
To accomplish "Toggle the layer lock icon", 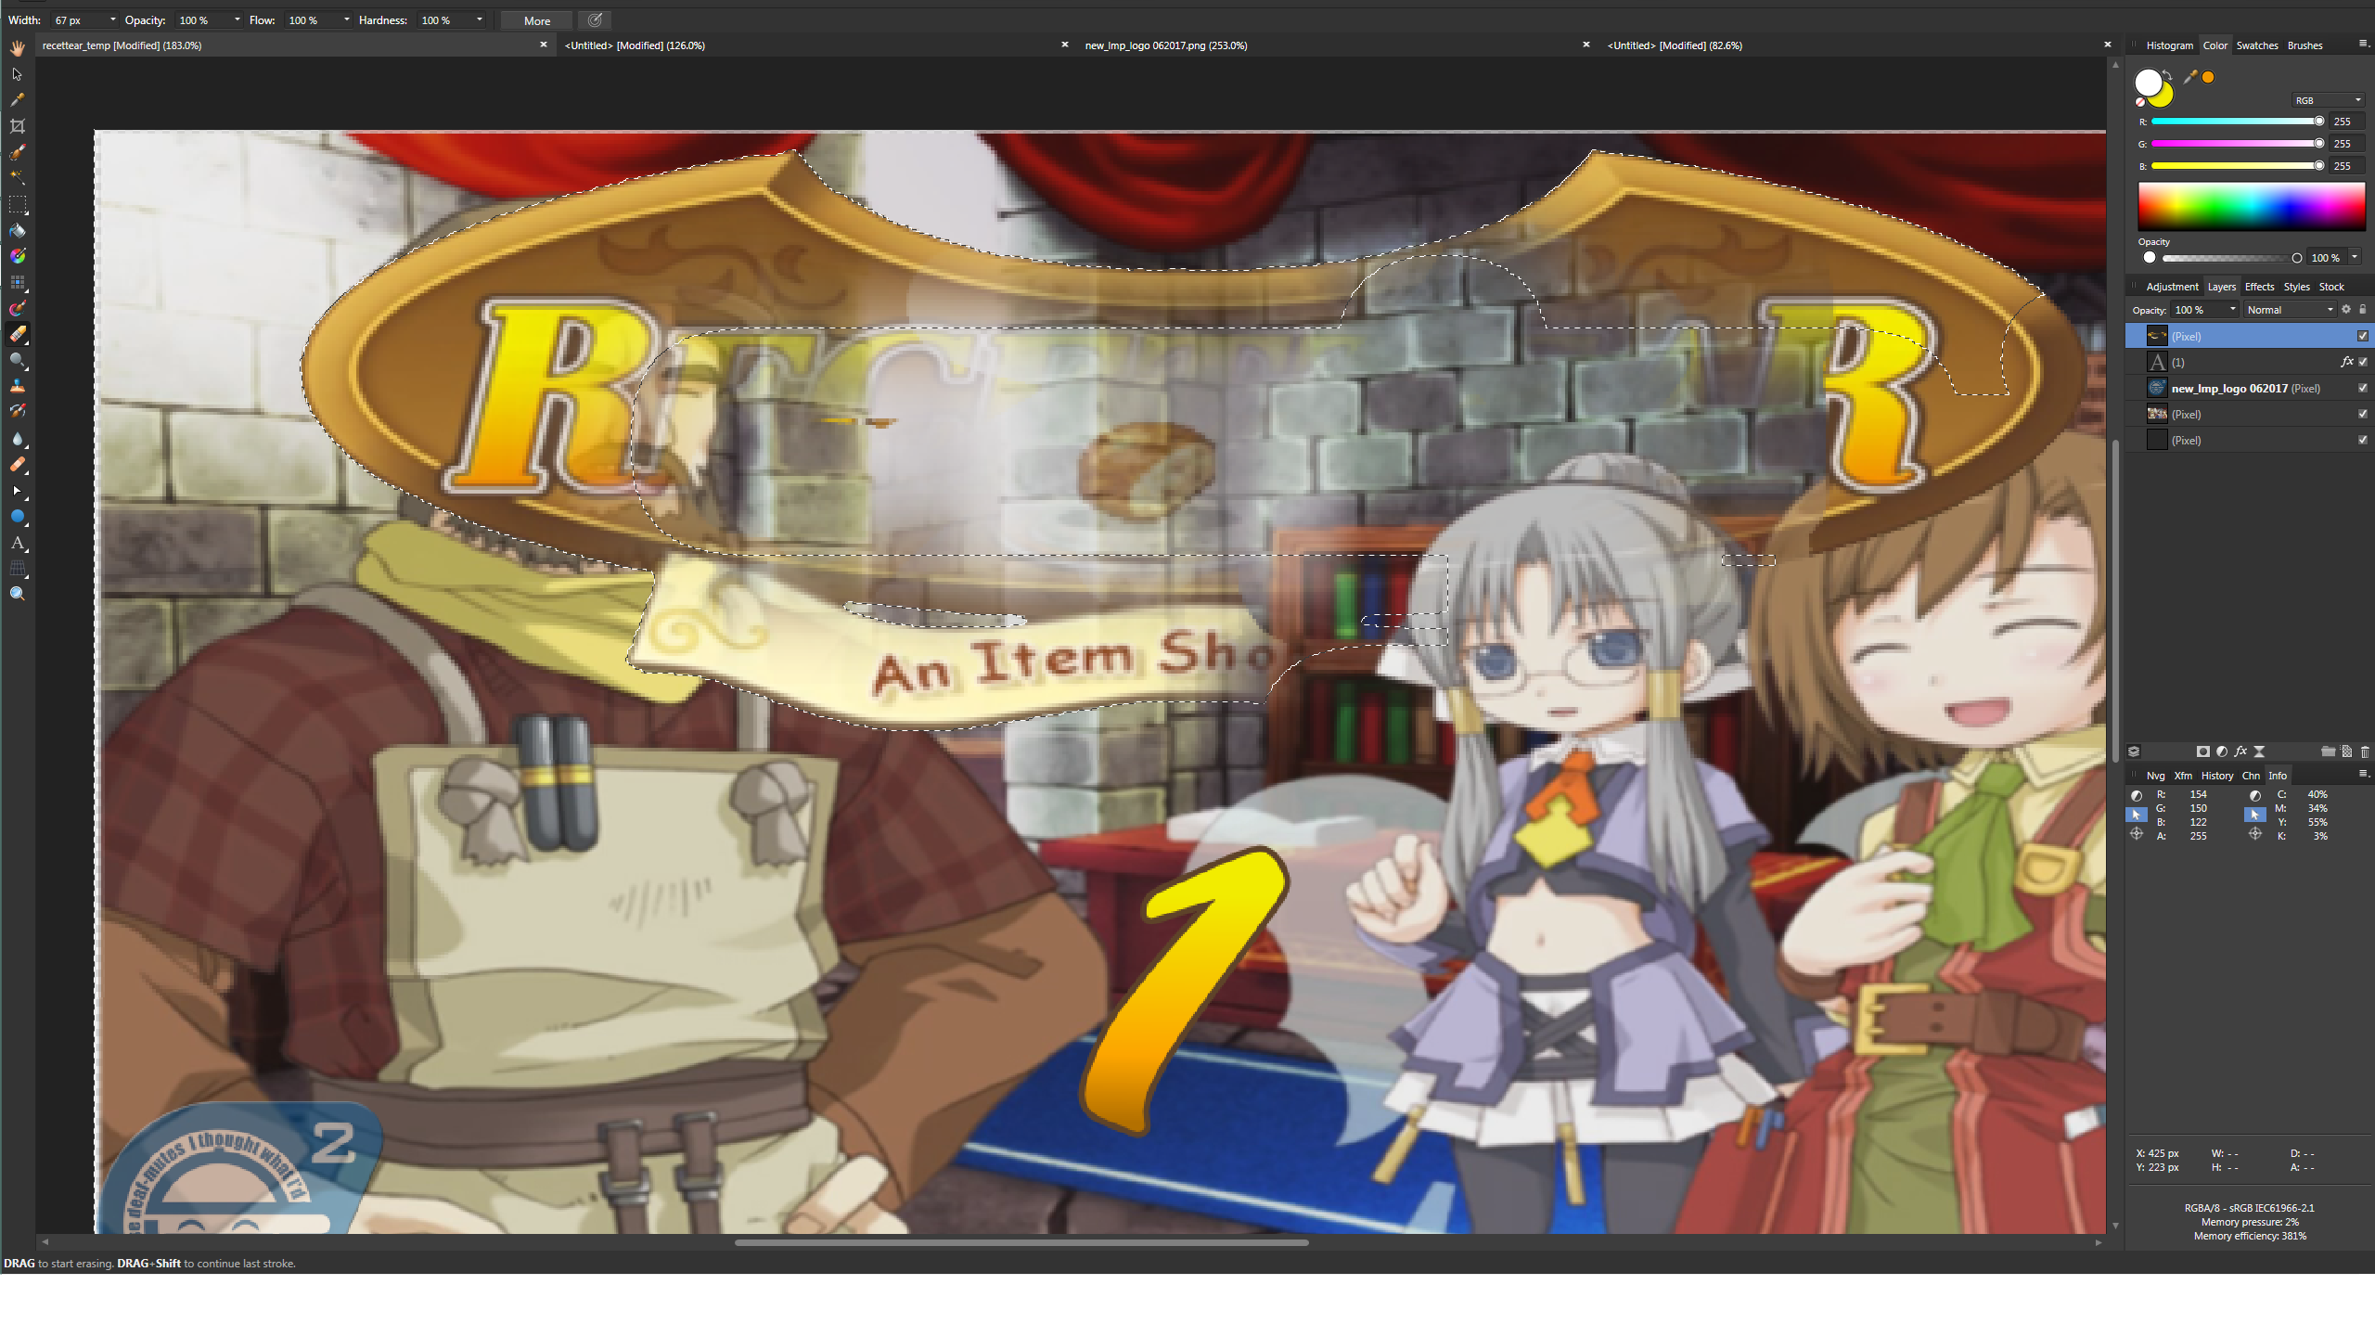I will pyautogui.click(x=2363, y=310).
